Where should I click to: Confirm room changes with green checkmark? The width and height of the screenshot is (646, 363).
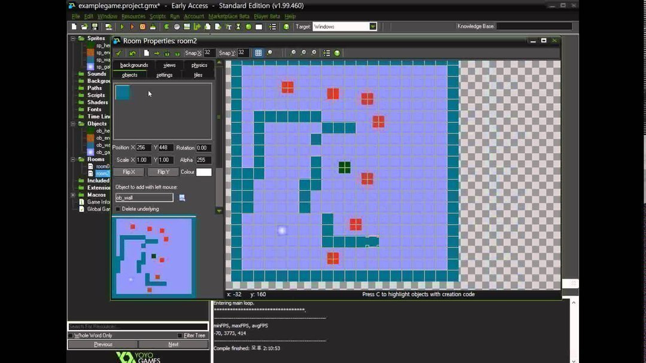(x=118, y=53)
